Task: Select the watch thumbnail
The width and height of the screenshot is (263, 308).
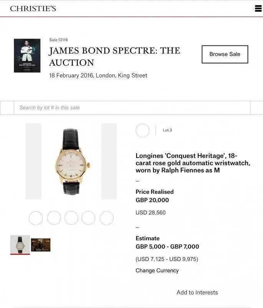Action: (x=20, y=244)
